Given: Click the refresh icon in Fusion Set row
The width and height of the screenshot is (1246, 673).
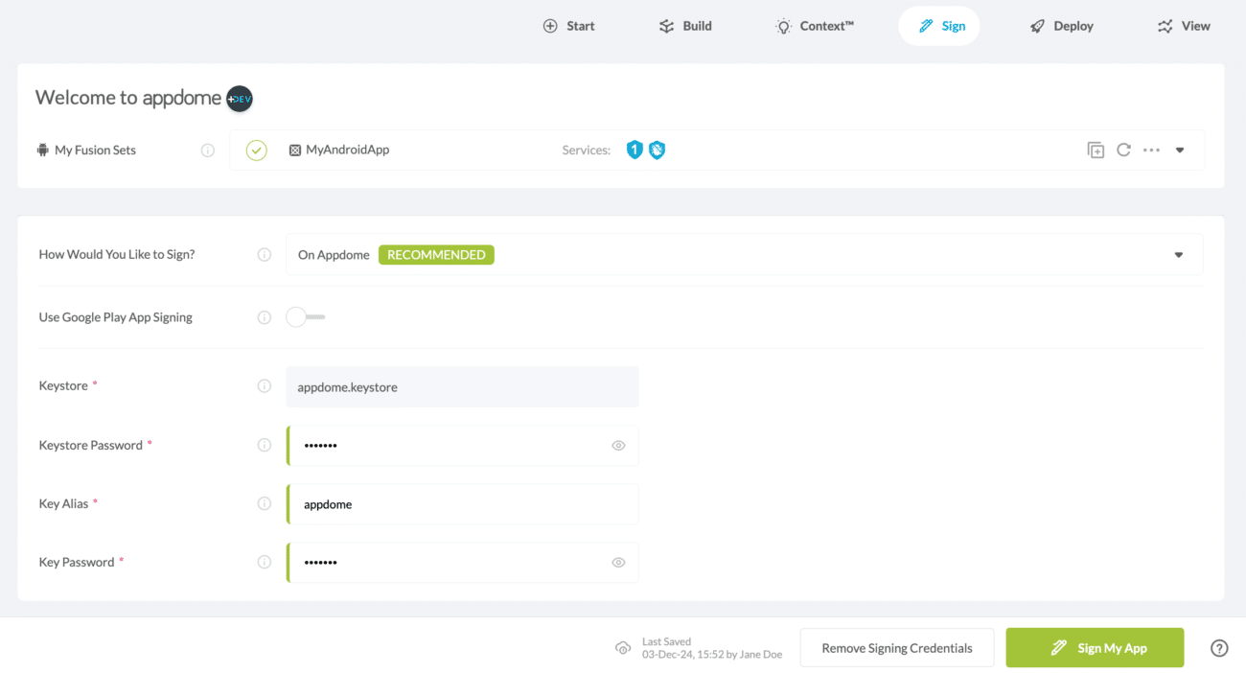Looking at the screenshot, I should click(1123, 151).
